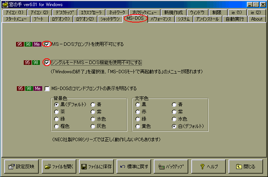Open the ログオン(1) tab

(x=61, y=19)
